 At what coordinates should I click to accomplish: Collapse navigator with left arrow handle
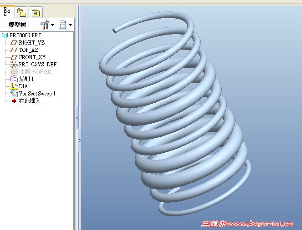77,118
